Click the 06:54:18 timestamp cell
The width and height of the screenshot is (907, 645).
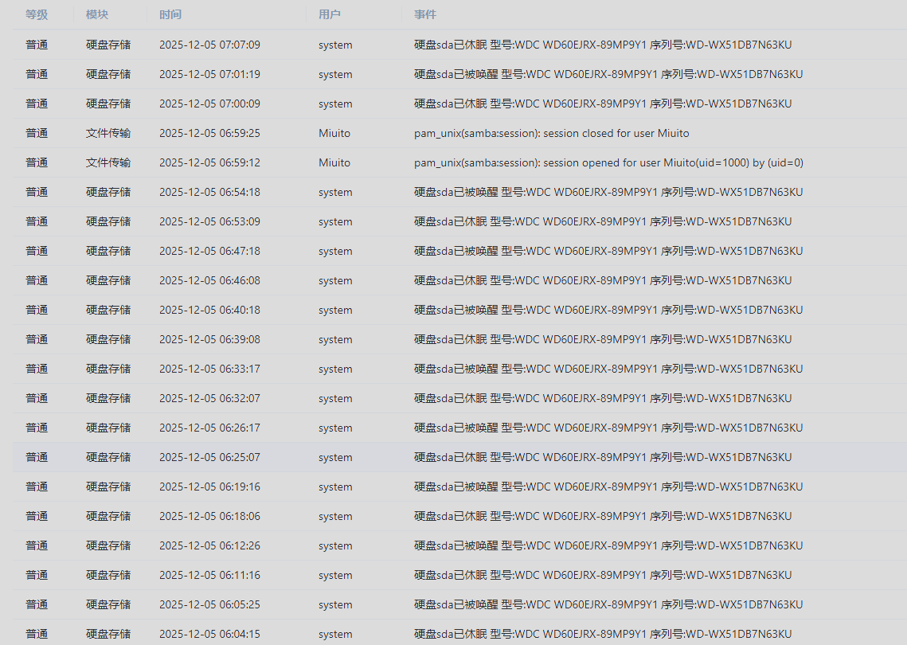coord(209,192)
